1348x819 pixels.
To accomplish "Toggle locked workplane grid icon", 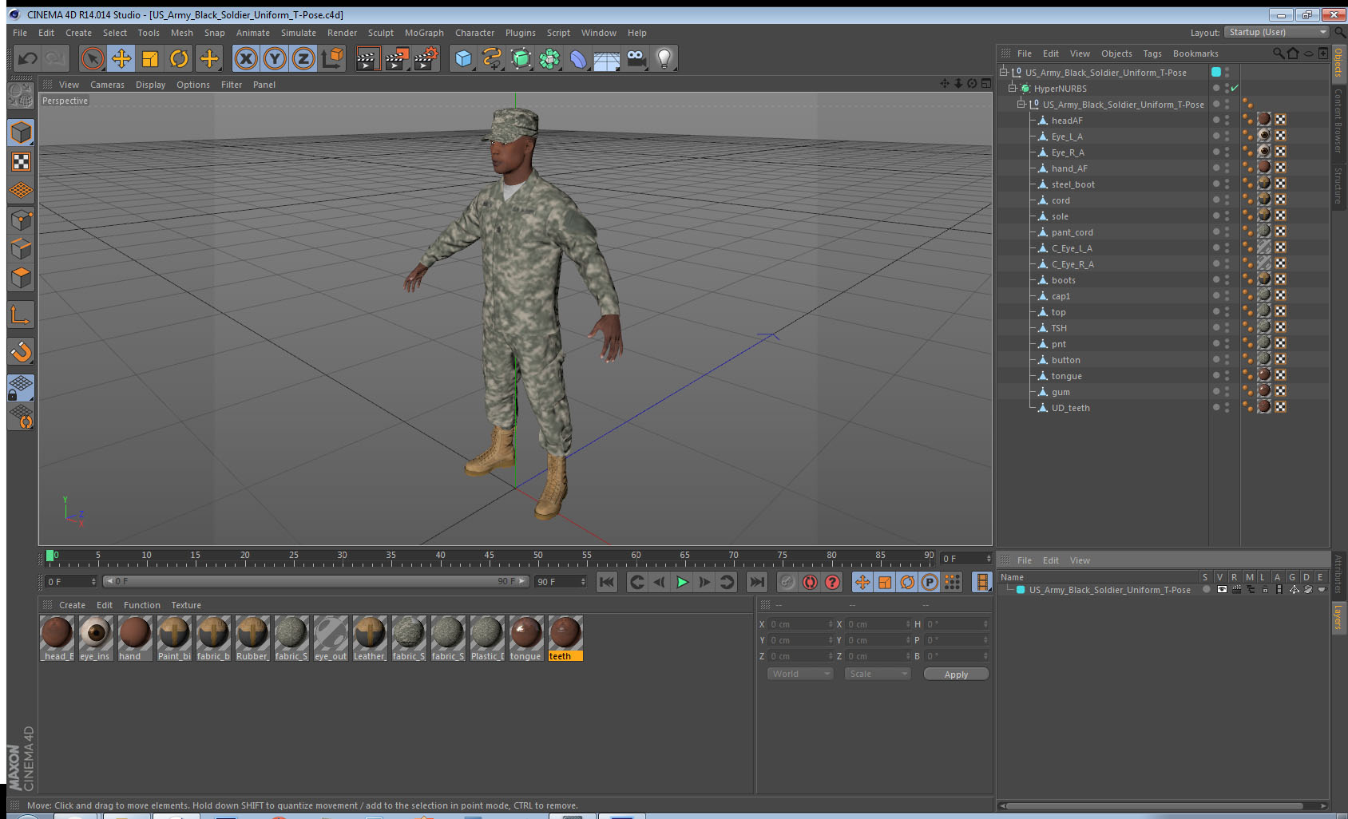I will tap(21, 388).
